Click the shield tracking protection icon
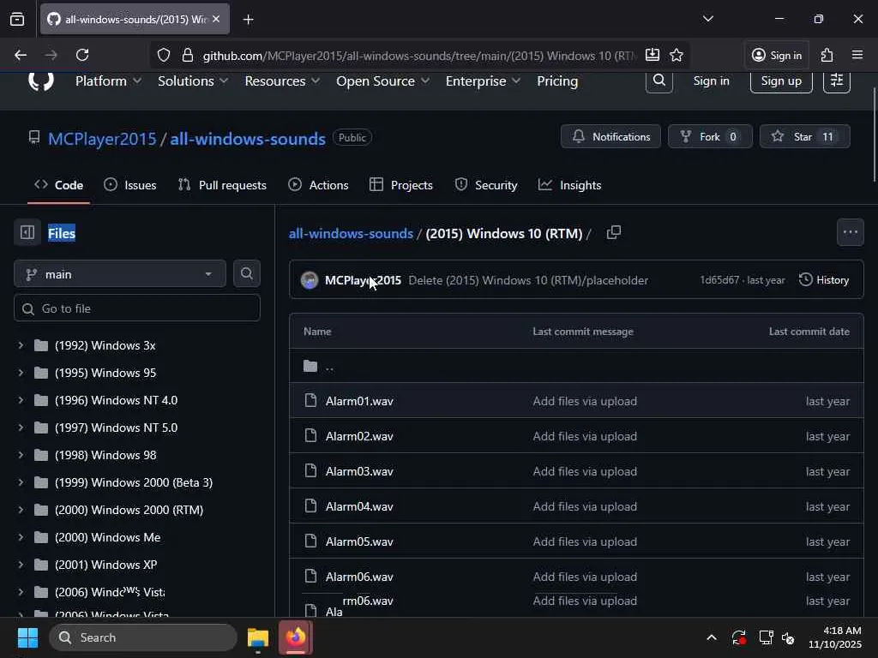The image size is (878, 658). pos(164,55)
